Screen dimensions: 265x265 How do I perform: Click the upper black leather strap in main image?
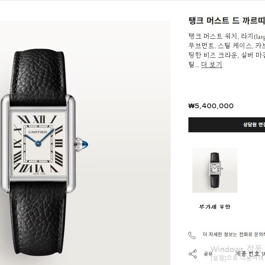pos(38,76)
